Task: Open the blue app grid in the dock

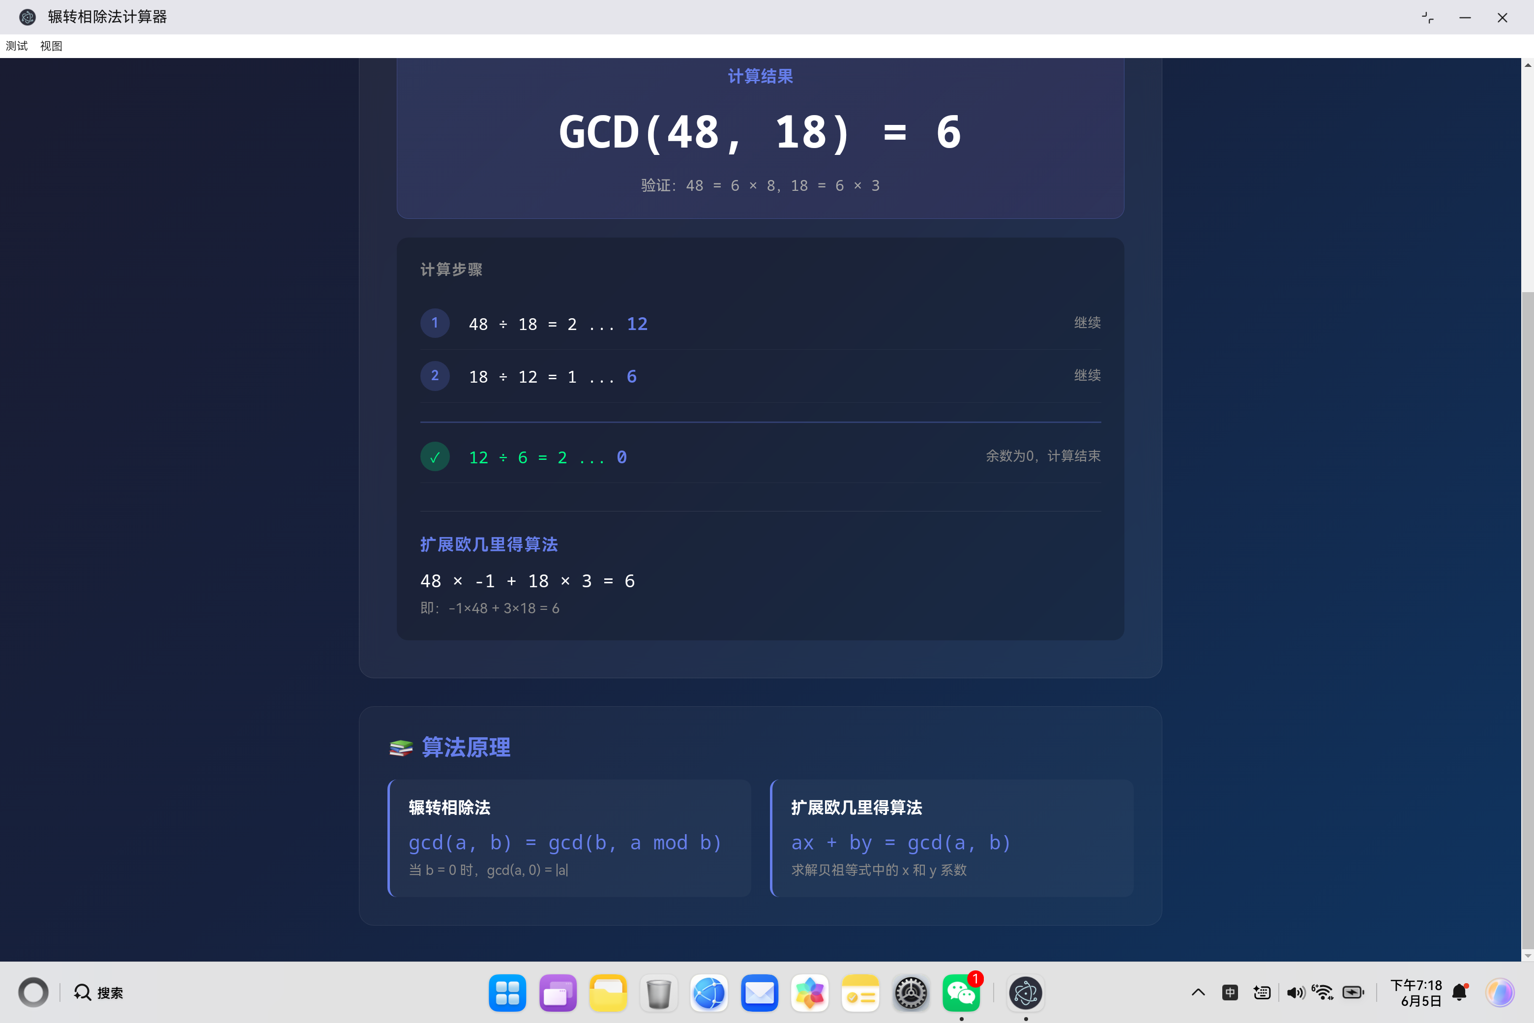Action: pos(507,993)
